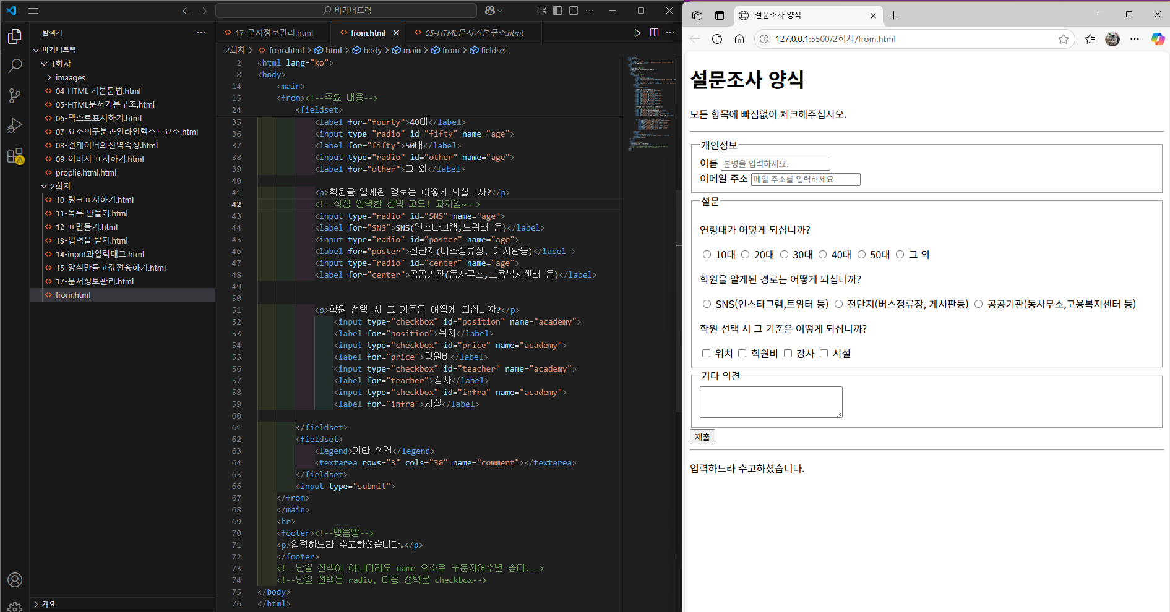Open the browser profile avatar

1112,39
